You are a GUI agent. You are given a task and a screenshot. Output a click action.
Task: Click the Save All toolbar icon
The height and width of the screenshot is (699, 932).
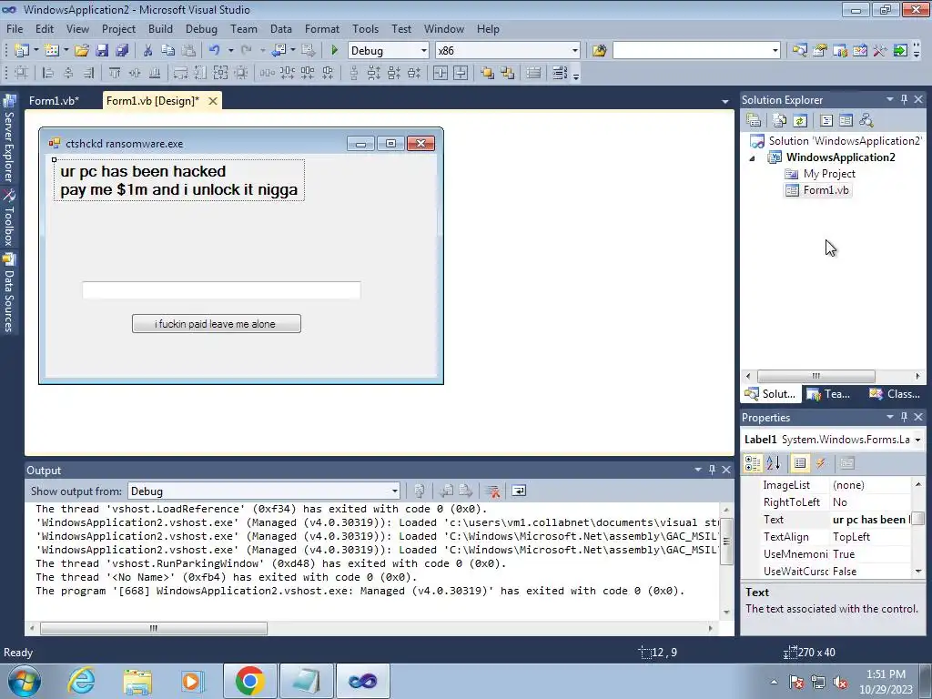tap(122, 51)
